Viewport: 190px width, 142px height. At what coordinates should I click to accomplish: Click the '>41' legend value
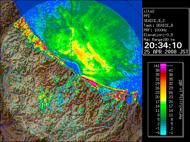156,66
